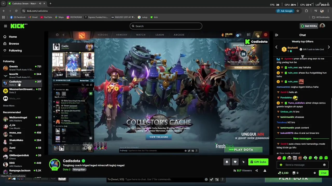The height and width of the screenshot is (186, 332).
Task: Open the Kick hamburger sidebar menu
Action: pyautogui.click(x=5, y=26)
